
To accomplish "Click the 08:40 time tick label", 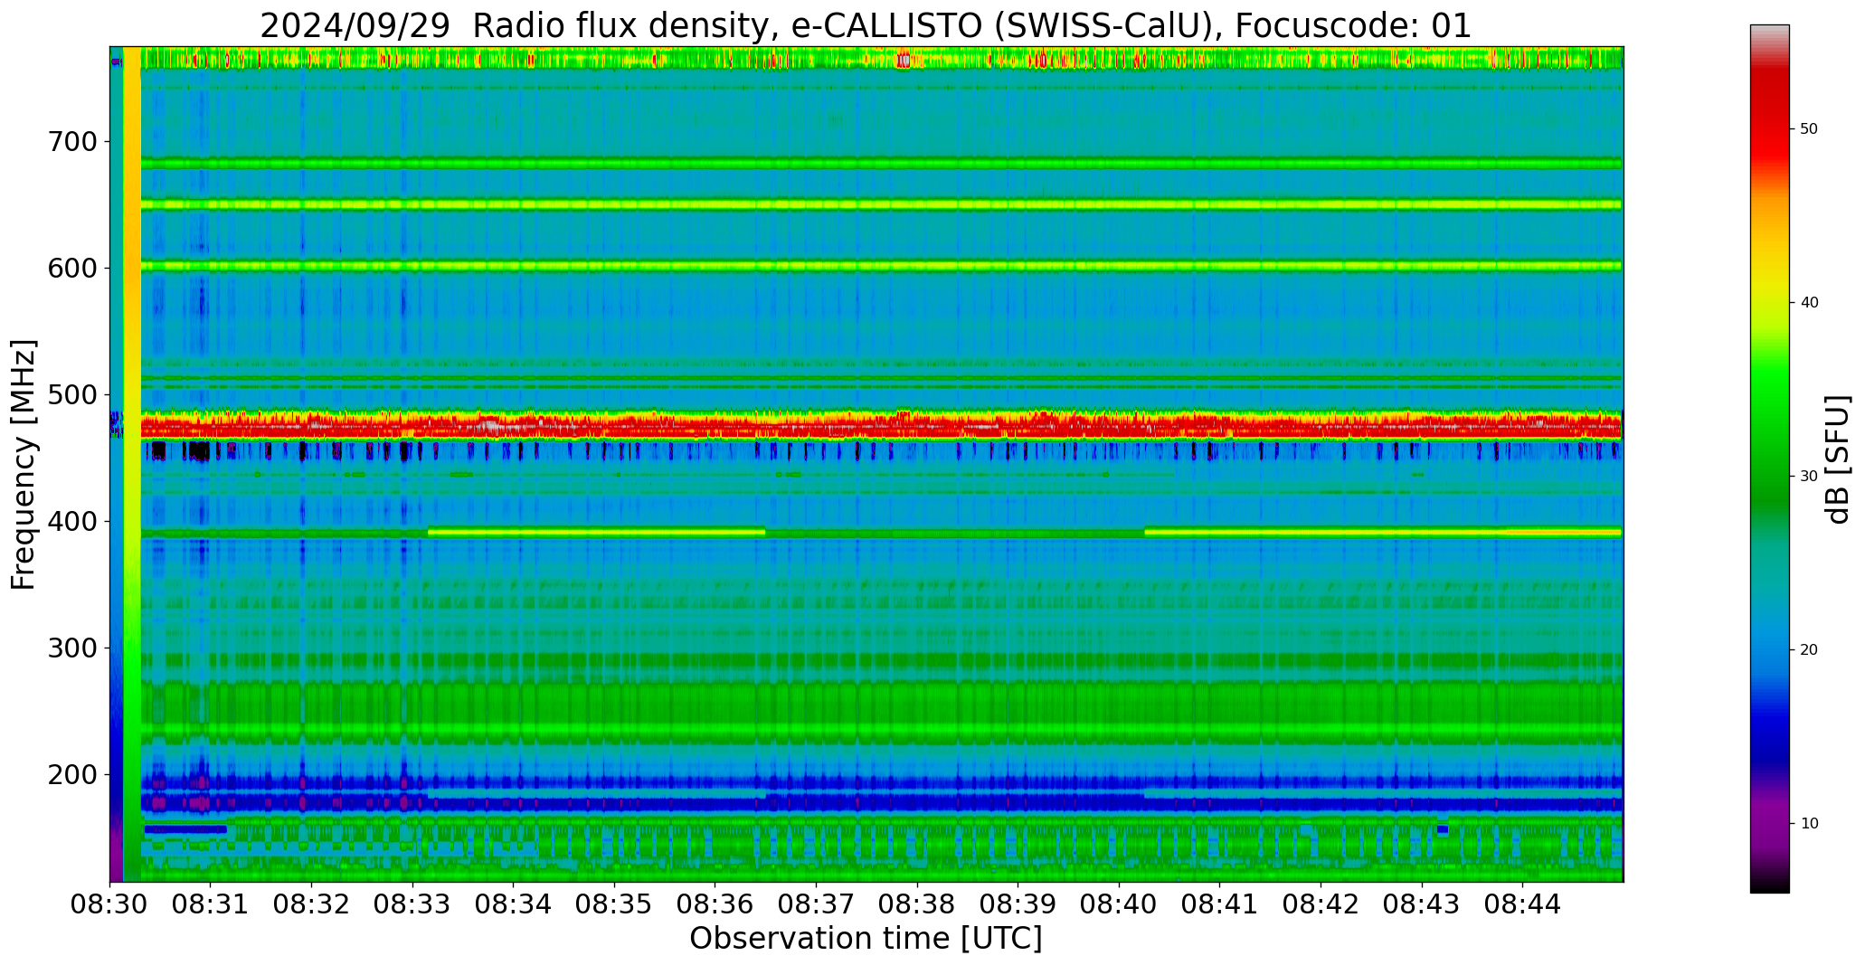I will (1119, 904).
